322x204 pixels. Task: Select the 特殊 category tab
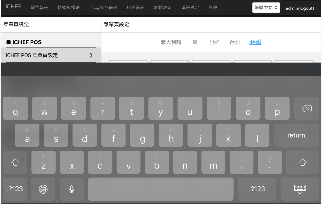tap(255, 42)
